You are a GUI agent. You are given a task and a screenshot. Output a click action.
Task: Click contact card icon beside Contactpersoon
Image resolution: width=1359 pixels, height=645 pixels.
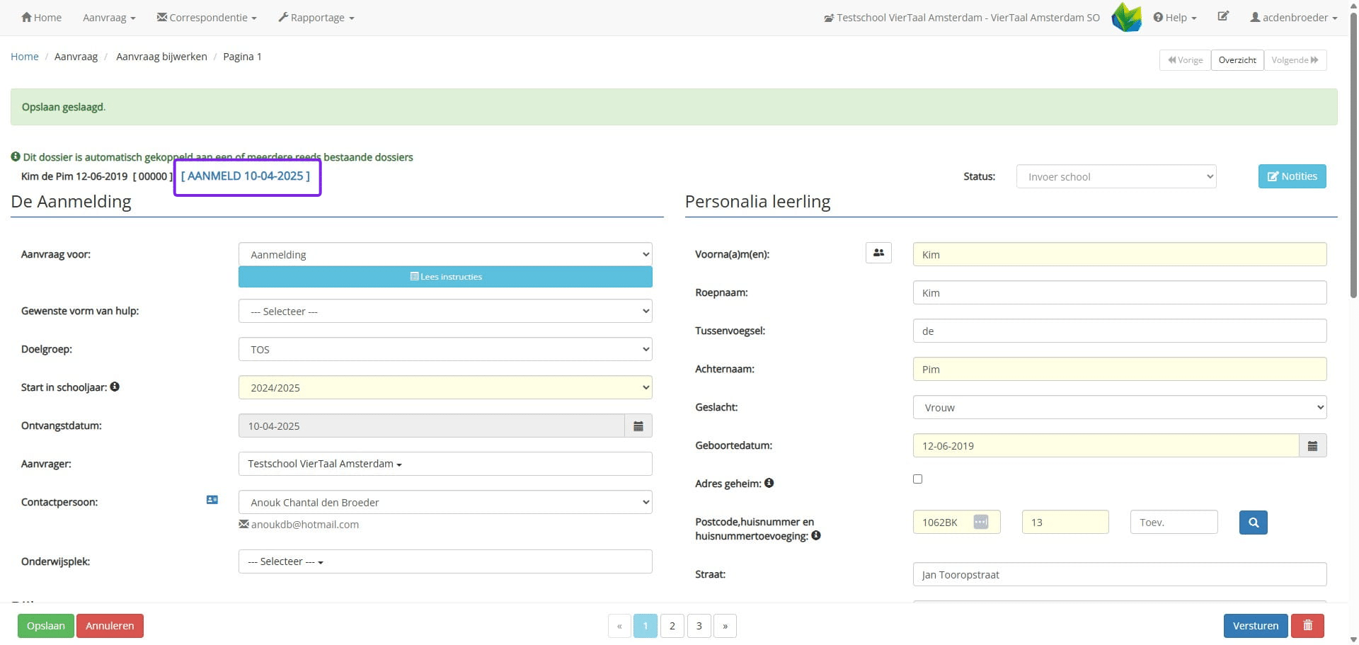(x=212, y=500)
